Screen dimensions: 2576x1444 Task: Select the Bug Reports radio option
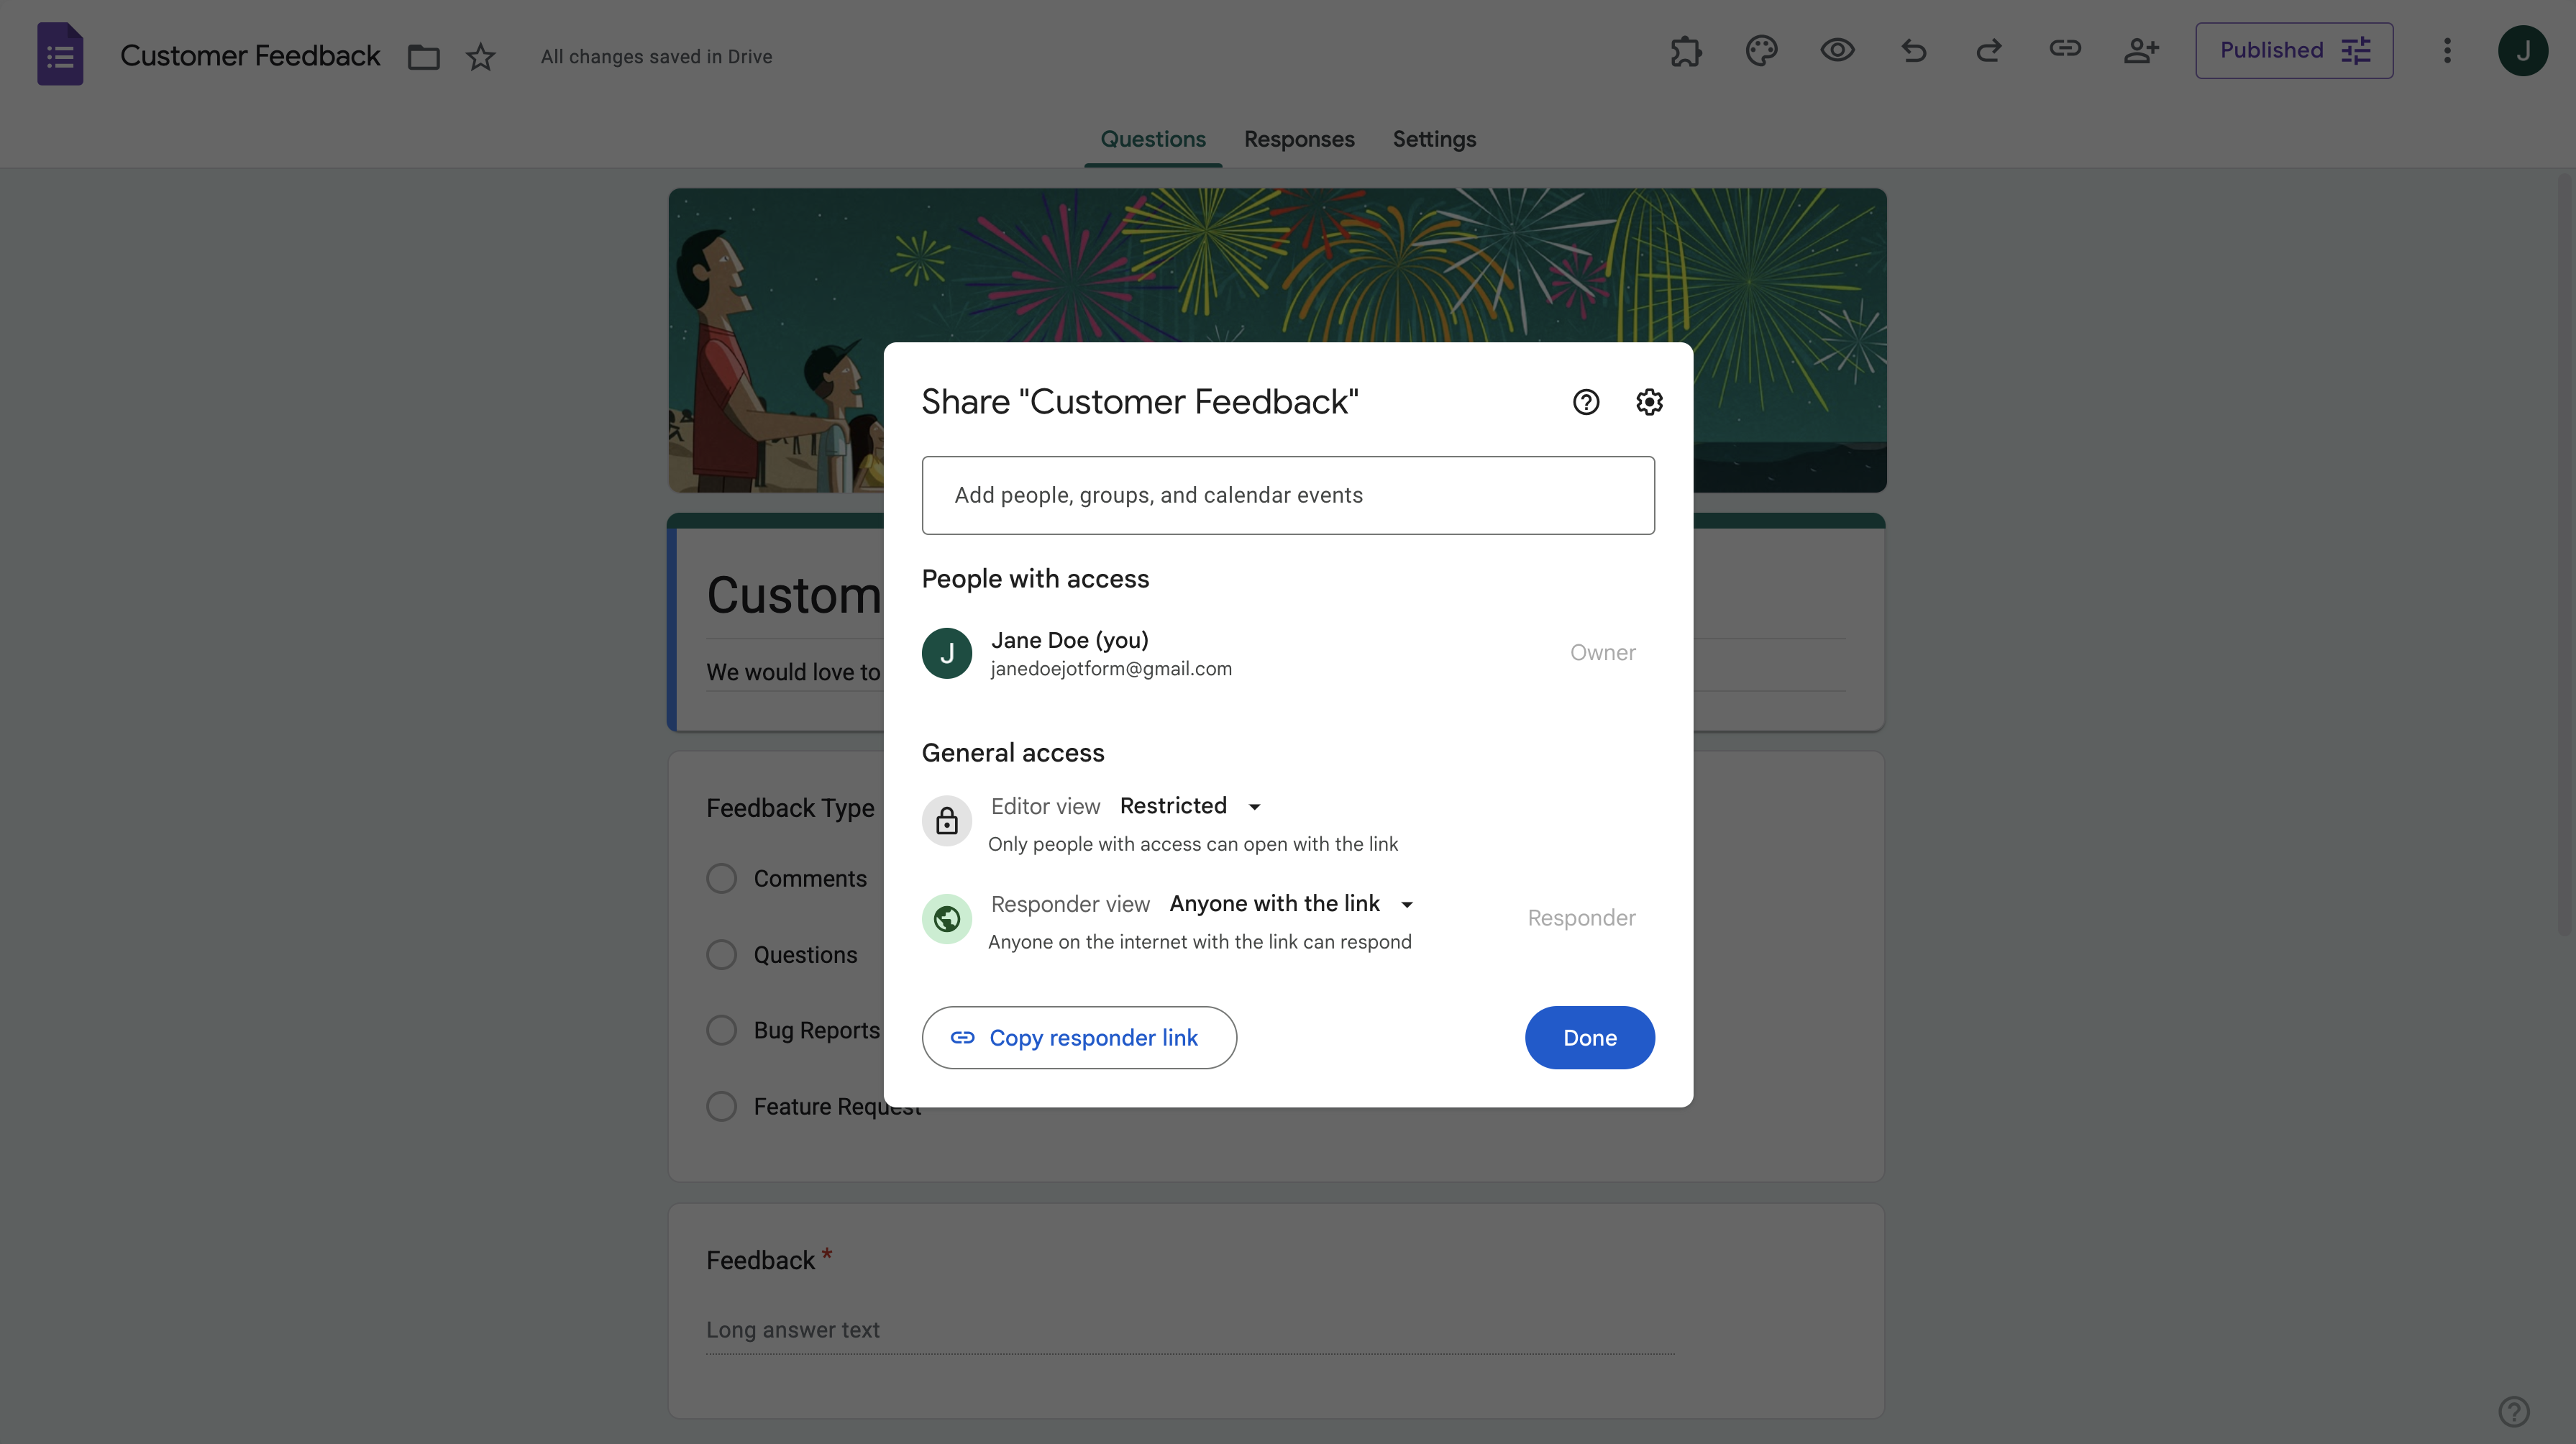pos(721,1030)
